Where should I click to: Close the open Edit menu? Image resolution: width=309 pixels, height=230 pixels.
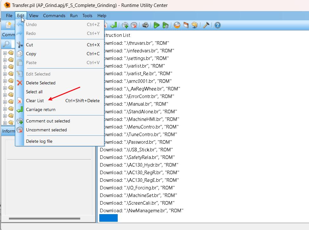tap(21, 16)
